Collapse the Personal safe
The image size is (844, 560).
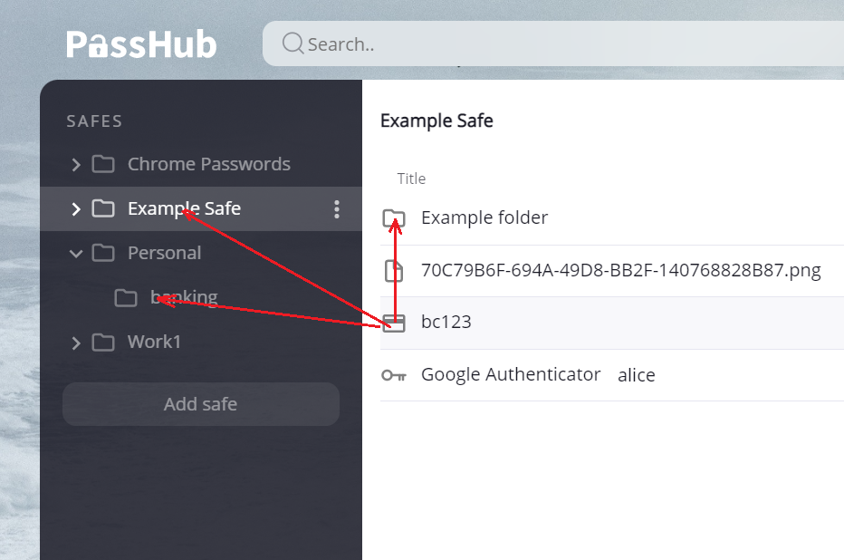click(76, 253)
